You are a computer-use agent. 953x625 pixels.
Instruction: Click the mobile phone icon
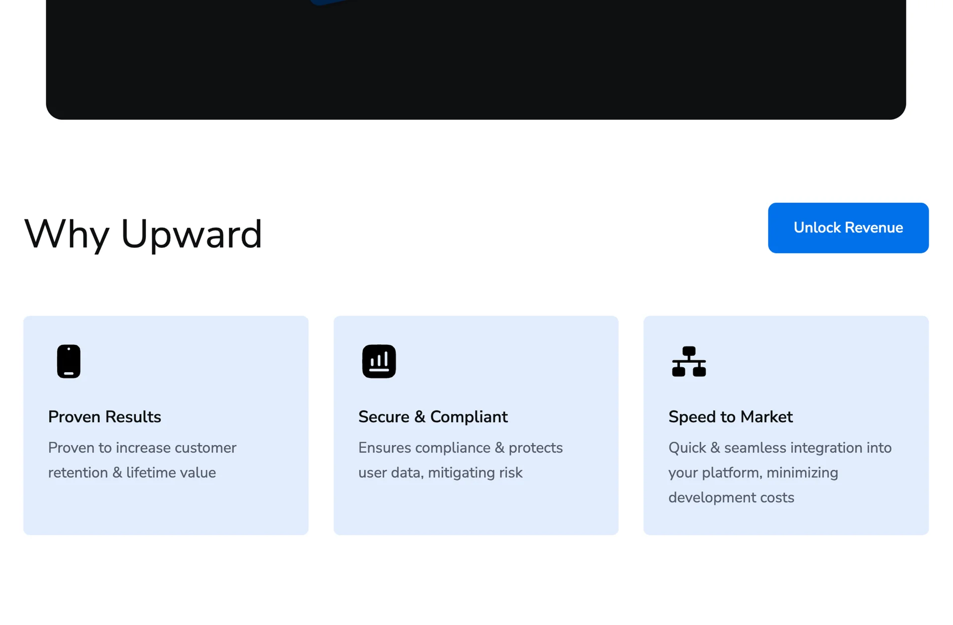[68, 361]
